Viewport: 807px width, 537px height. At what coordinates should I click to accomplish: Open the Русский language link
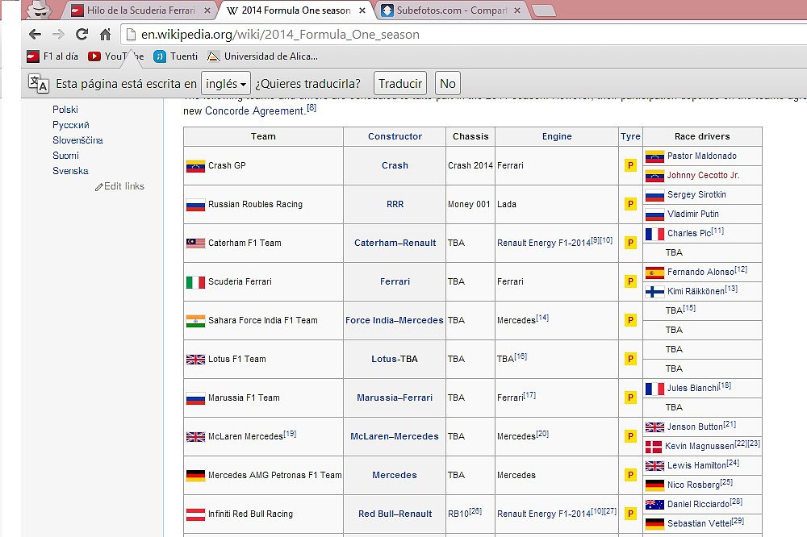71,125
